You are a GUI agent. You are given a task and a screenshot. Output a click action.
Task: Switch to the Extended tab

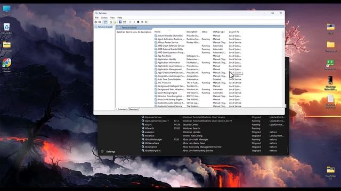pyautogui.click(x=122, y=109)
